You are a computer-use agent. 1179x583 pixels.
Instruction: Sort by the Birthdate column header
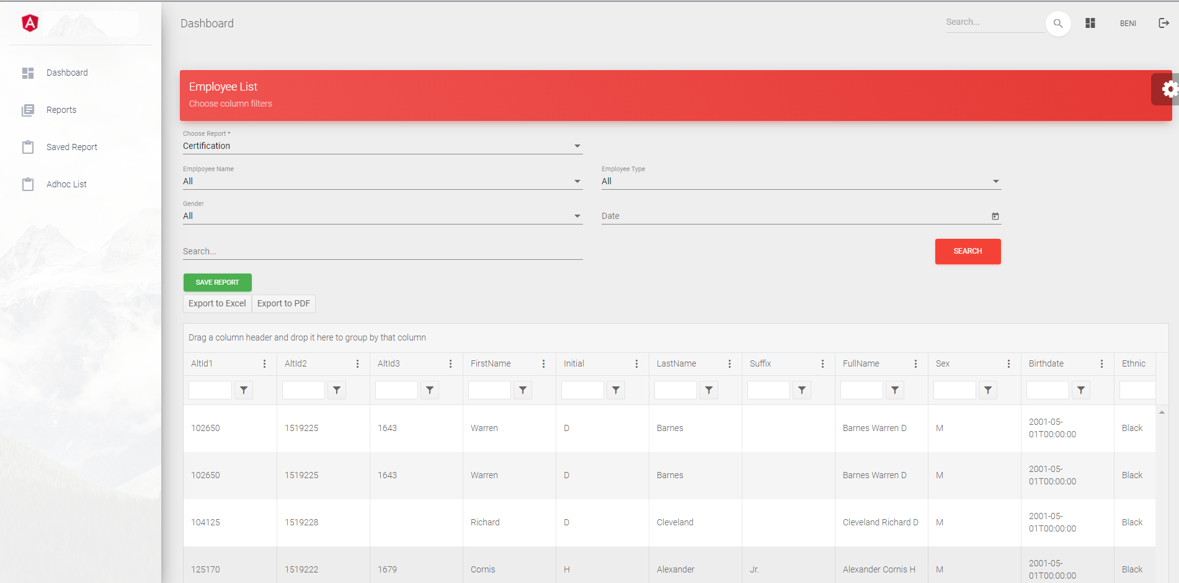[1046, 364]
